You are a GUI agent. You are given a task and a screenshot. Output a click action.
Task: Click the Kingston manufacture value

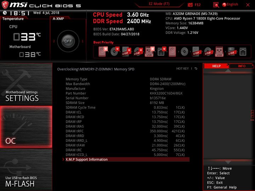[157, 88]
